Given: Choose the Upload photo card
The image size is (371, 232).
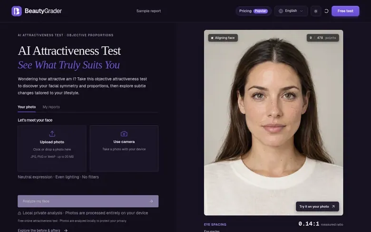Looking at the screenshot, I should (52, 148).
